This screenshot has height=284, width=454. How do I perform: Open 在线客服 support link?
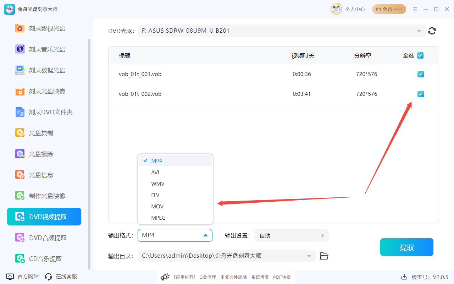66,277
